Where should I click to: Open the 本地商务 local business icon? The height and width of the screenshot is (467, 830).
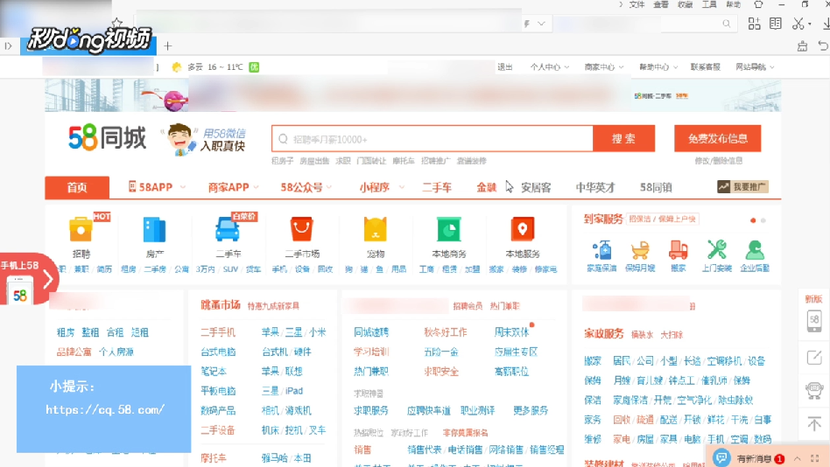coord(449,229)
